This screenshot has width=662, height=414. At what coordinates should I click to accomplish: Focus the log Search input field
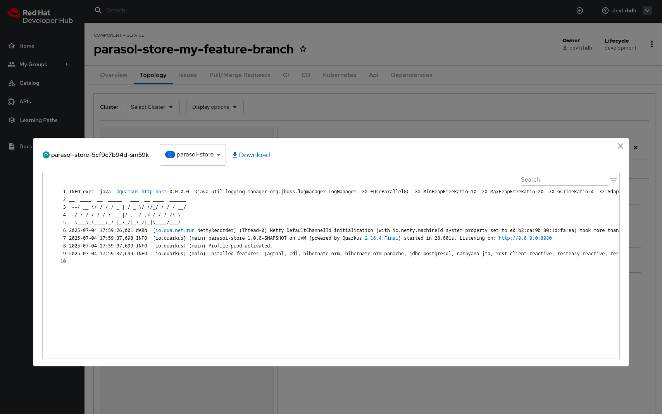point(564,180)
